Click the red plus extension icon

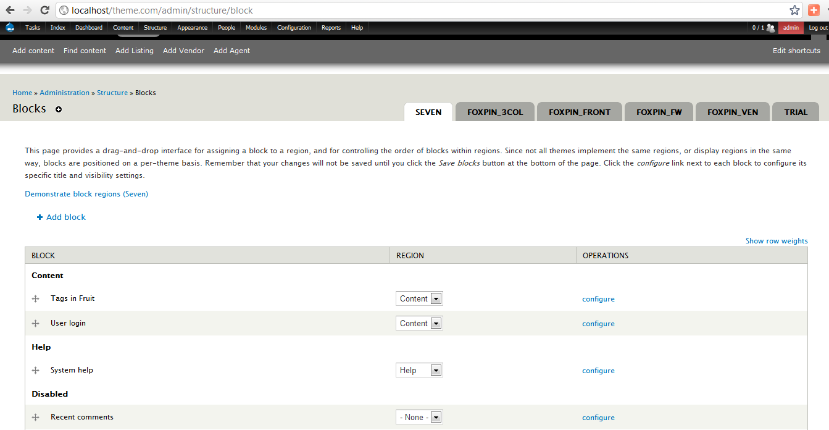click(814, 10)
